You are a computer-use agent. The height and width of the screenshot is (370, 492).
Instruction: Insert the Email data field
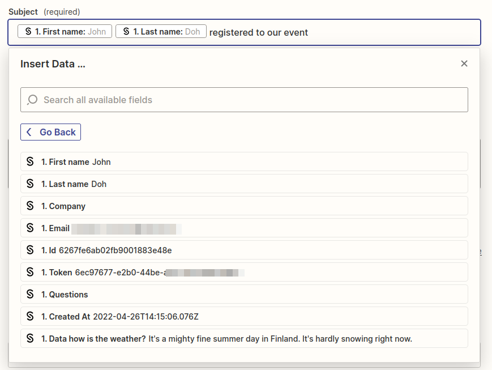[243, 227]
